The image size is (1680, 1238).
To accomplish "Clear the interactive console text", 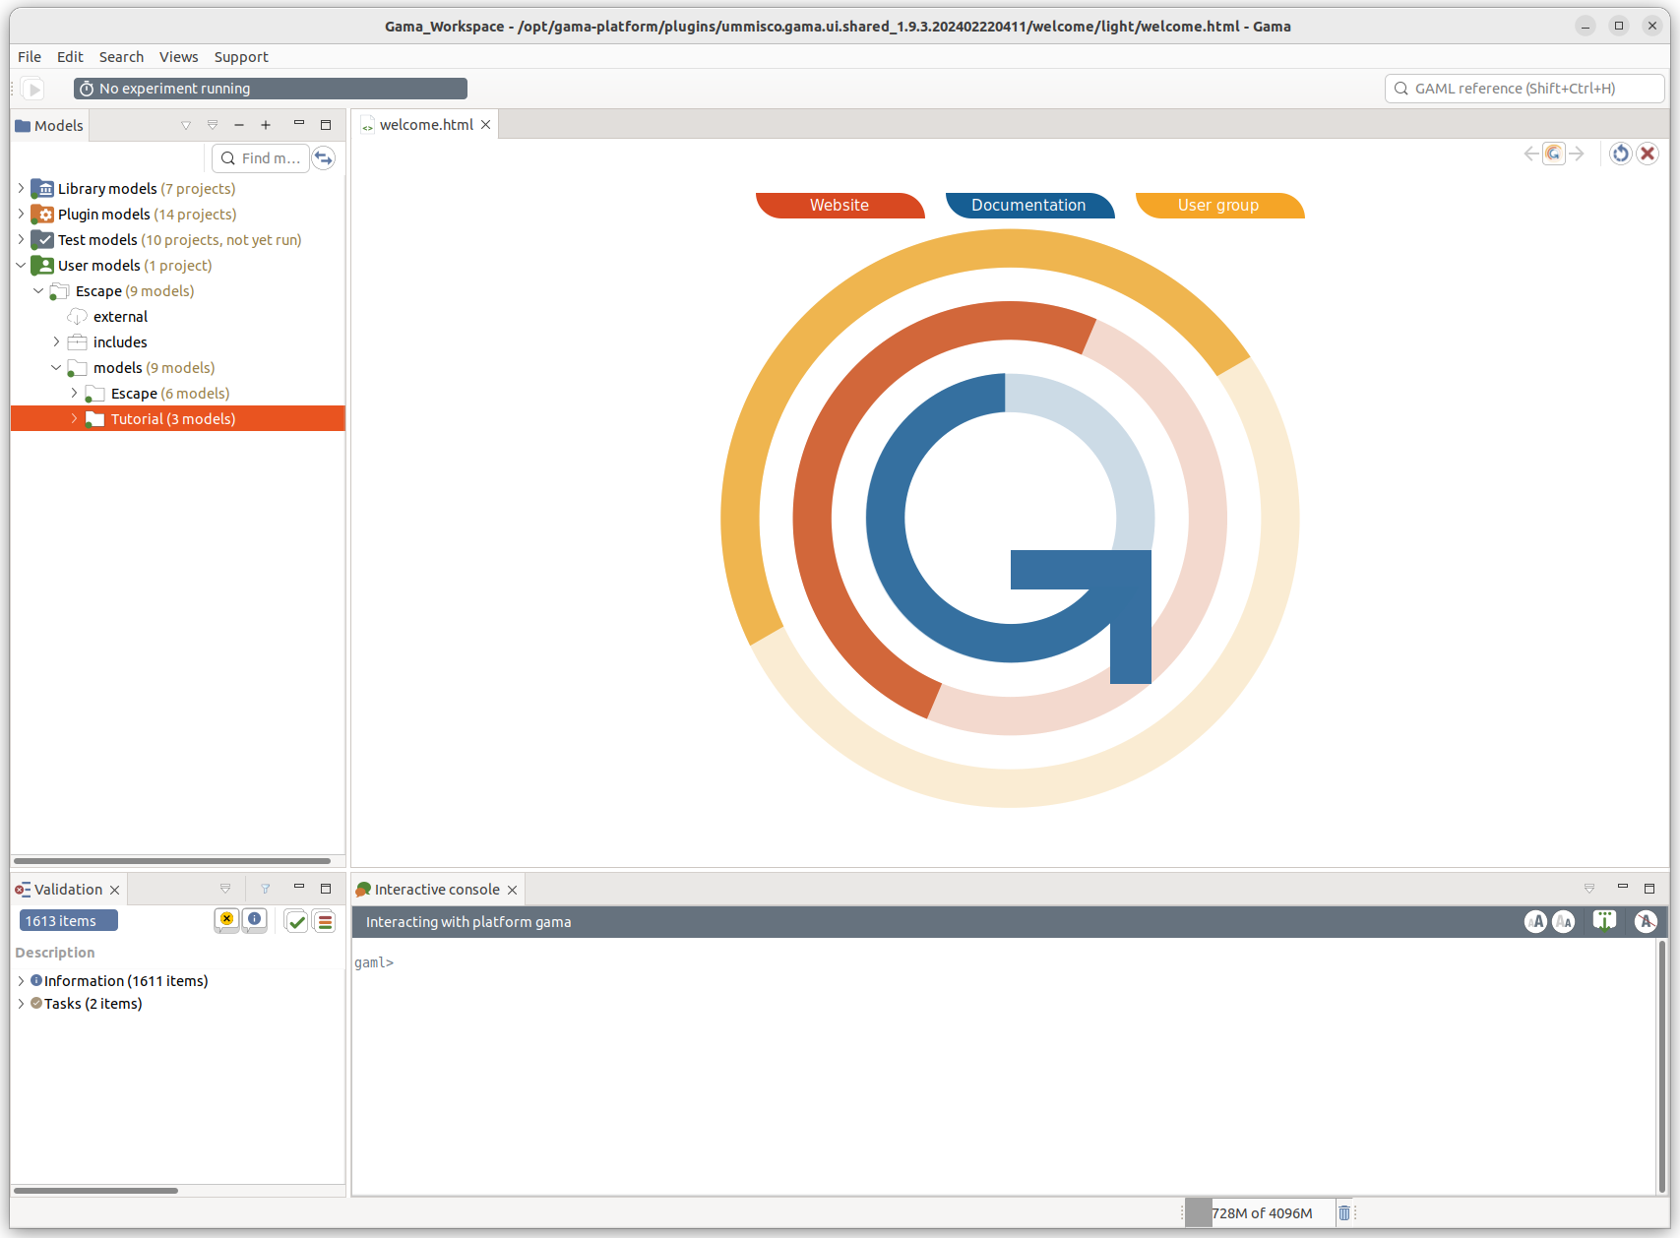I will pyautogui.click(x=1646, y=921).
